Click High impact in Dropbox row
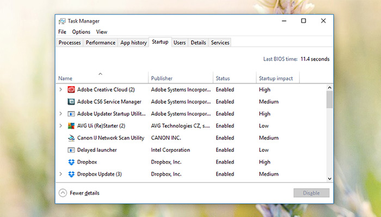The image size is (381, 217). coord(265,162)
